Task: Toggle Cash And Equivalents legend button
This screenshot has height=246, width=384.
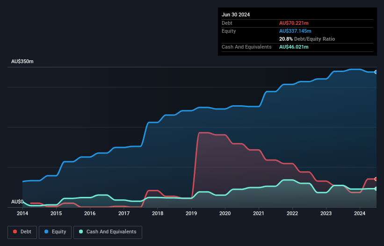Action: click(x=108, y=232)
